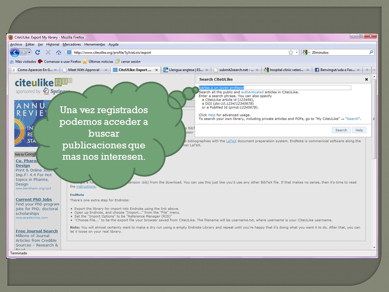Viewport: 389px width, 292px height.
Task: Click the Search button in the CiteULike panel
Action: point(341,130)
